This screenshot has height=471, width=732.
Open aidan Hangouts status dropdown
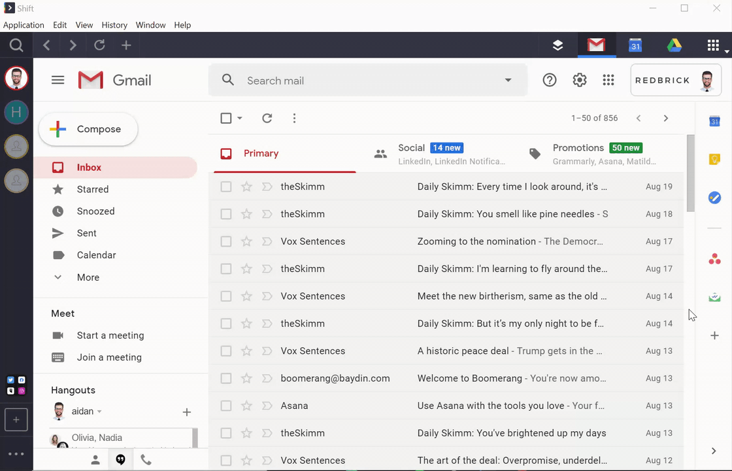click(99, 411)
